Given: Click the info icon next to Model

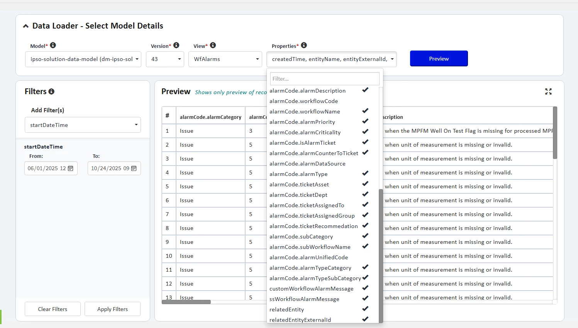Looking at the screenshot, I should [x=53, y=46].
